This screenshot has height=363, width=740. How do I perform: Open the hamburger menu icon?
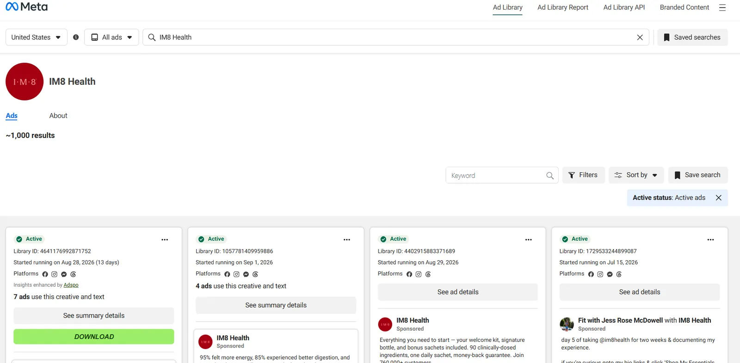click(x=722, y=7)
